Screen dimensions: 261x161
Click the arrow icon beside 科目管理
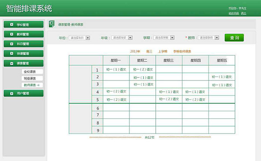[11, 44]
